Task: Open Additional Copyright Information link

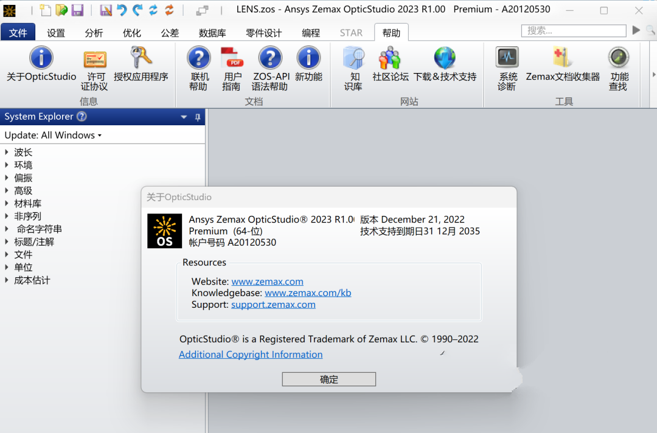Action: 251,355
